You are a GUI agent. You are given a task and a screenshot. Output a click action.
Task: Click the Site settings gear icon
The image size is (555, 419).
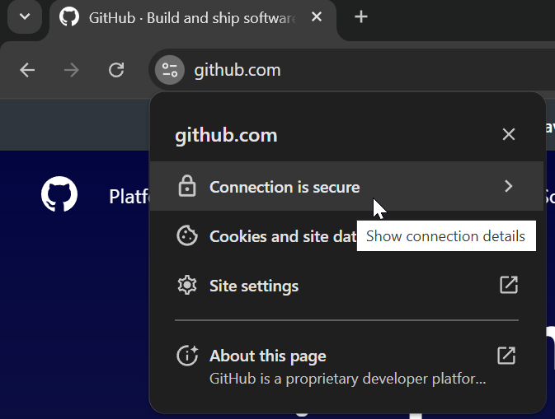187,285
